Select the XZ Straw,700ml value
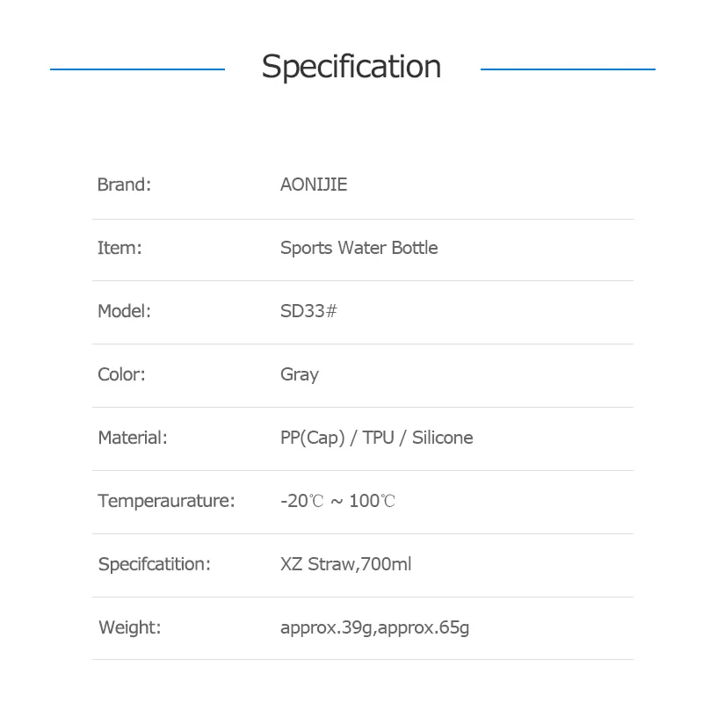 [345, 564]
